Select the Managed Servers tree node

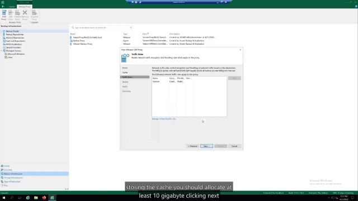point(13,51)
